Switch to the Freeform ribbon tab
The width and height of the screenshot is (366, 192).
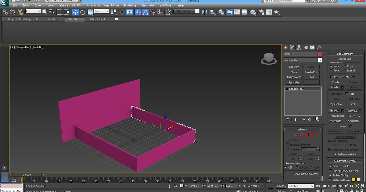point(53,19)
